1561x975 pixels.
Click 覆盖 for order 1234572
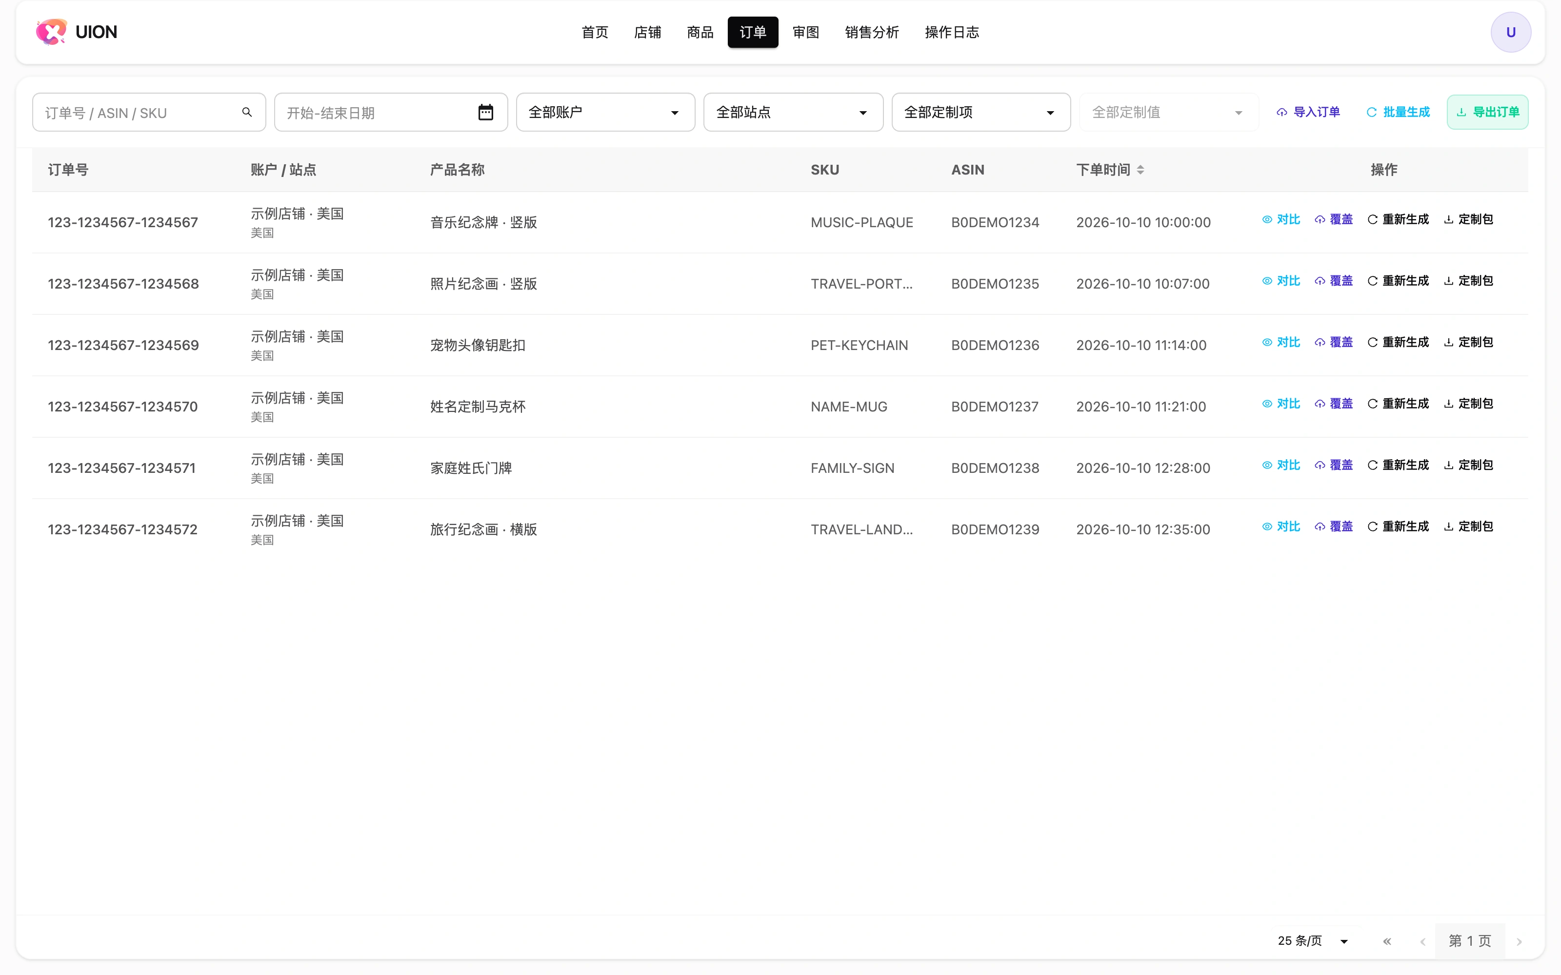click(x=1333, y=526)
